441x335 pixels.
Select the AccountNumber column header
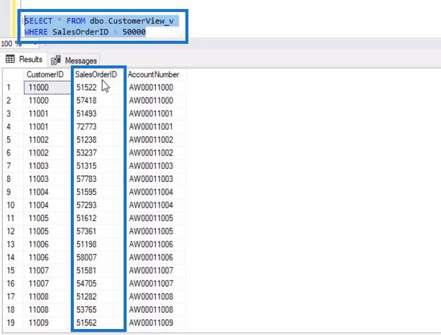[154, 74]
